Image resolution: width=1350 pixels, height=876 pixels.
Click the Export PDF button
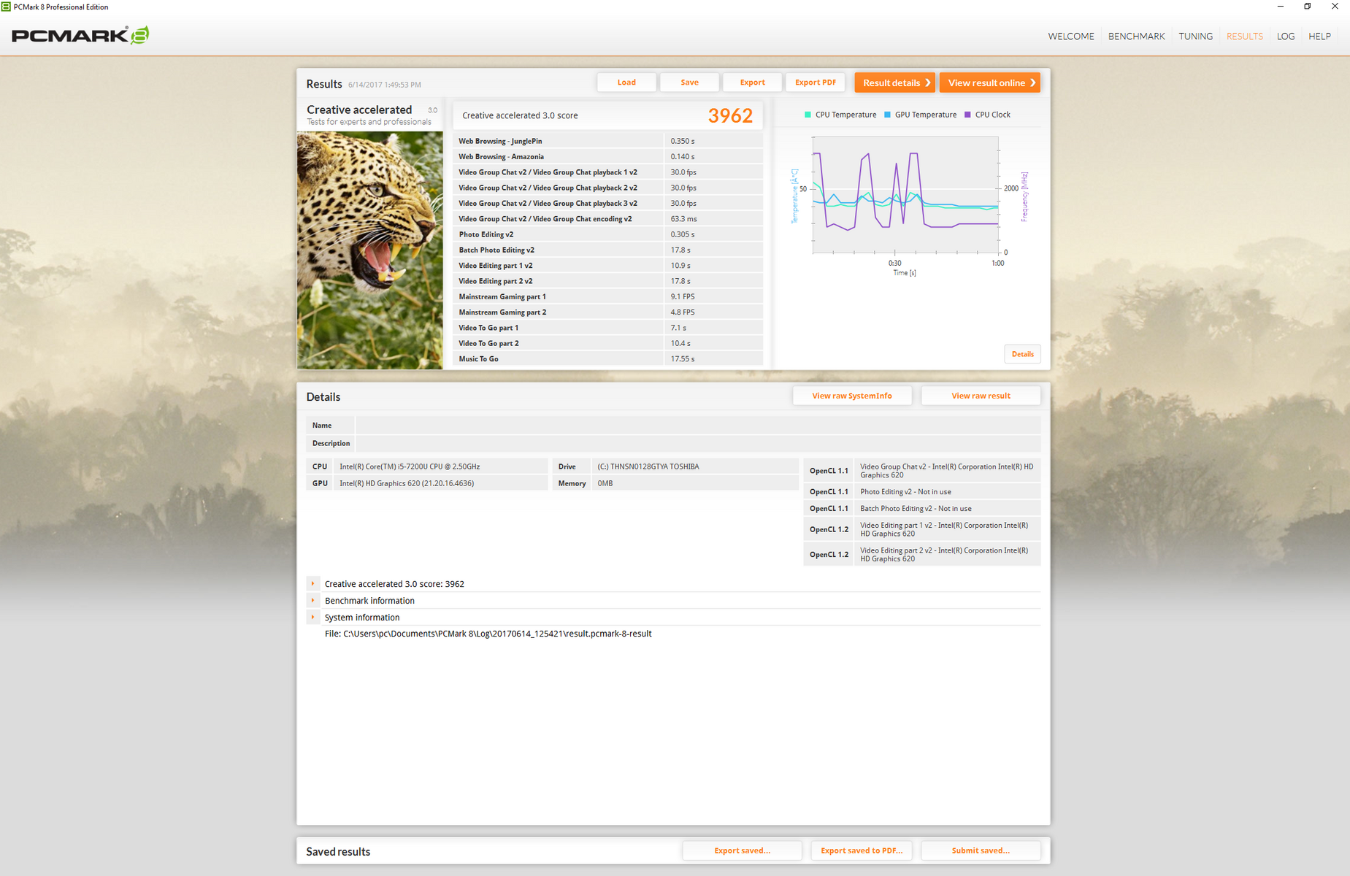[x=815, y=82]
